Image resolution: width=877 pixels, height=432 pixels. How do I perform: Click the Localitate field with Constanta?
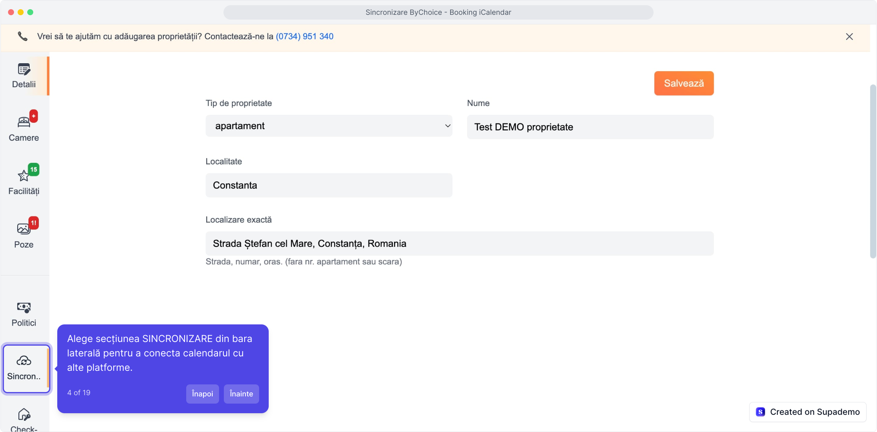(x=329, y=185)
